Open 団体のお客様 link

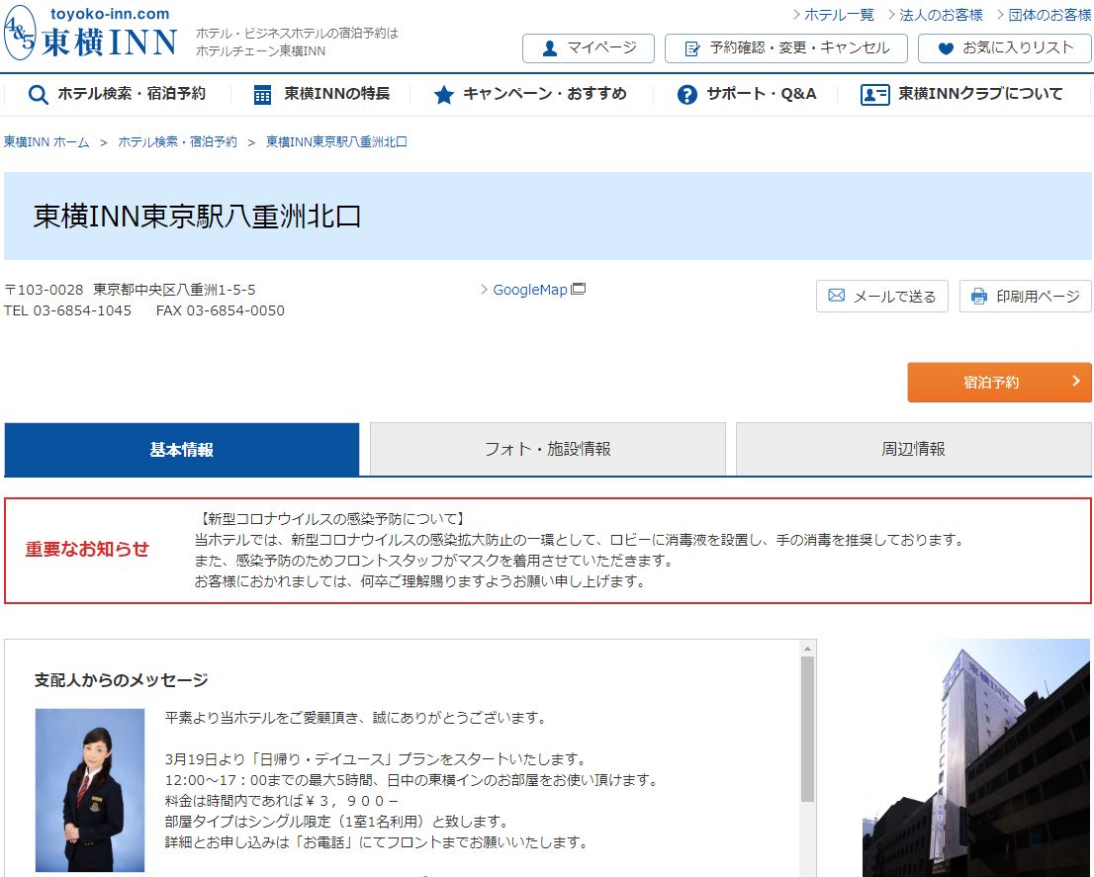(1049, 15)
